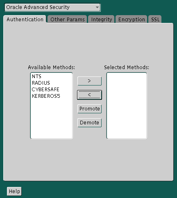Open the Other Params tab
This screenshot has height=198, width=177.
click(68, 20)
